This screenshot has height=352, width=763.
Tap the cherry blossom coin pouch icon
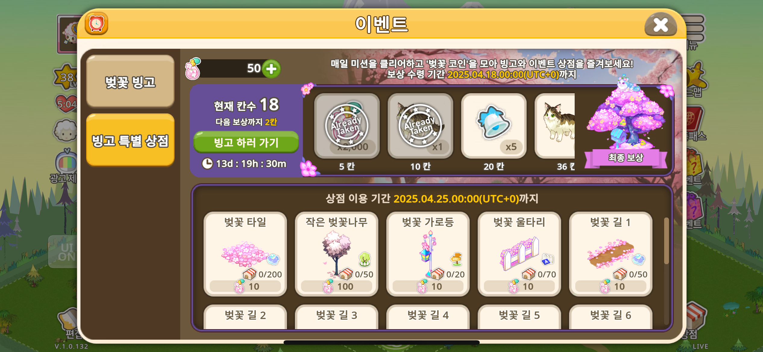click(193, 69)
